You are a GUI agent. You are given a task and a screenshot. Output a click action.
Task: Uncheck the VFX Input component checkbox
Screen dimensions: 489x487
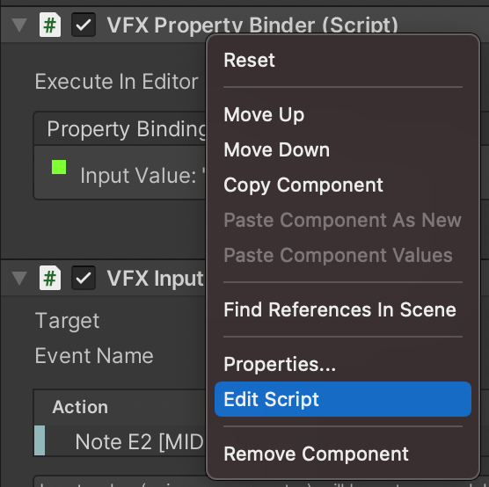pyautogui.click(x=84, y=278)
